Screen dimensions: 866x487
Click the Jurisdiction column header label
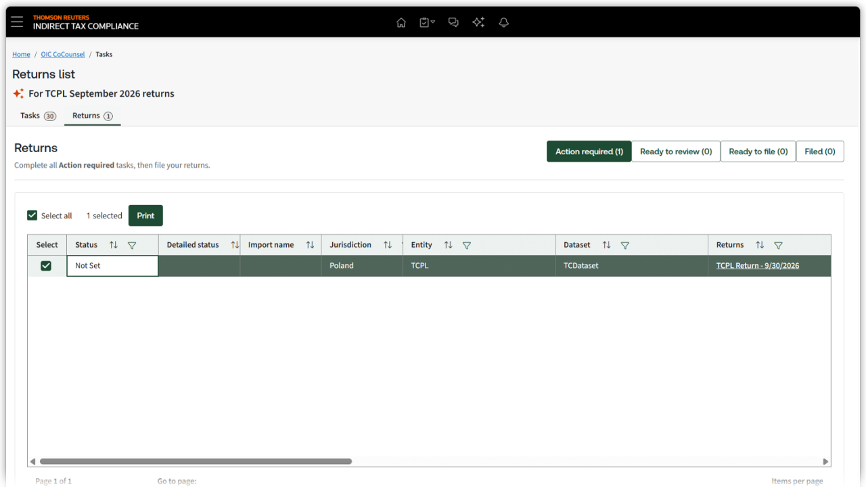click(x=350, y=245)
